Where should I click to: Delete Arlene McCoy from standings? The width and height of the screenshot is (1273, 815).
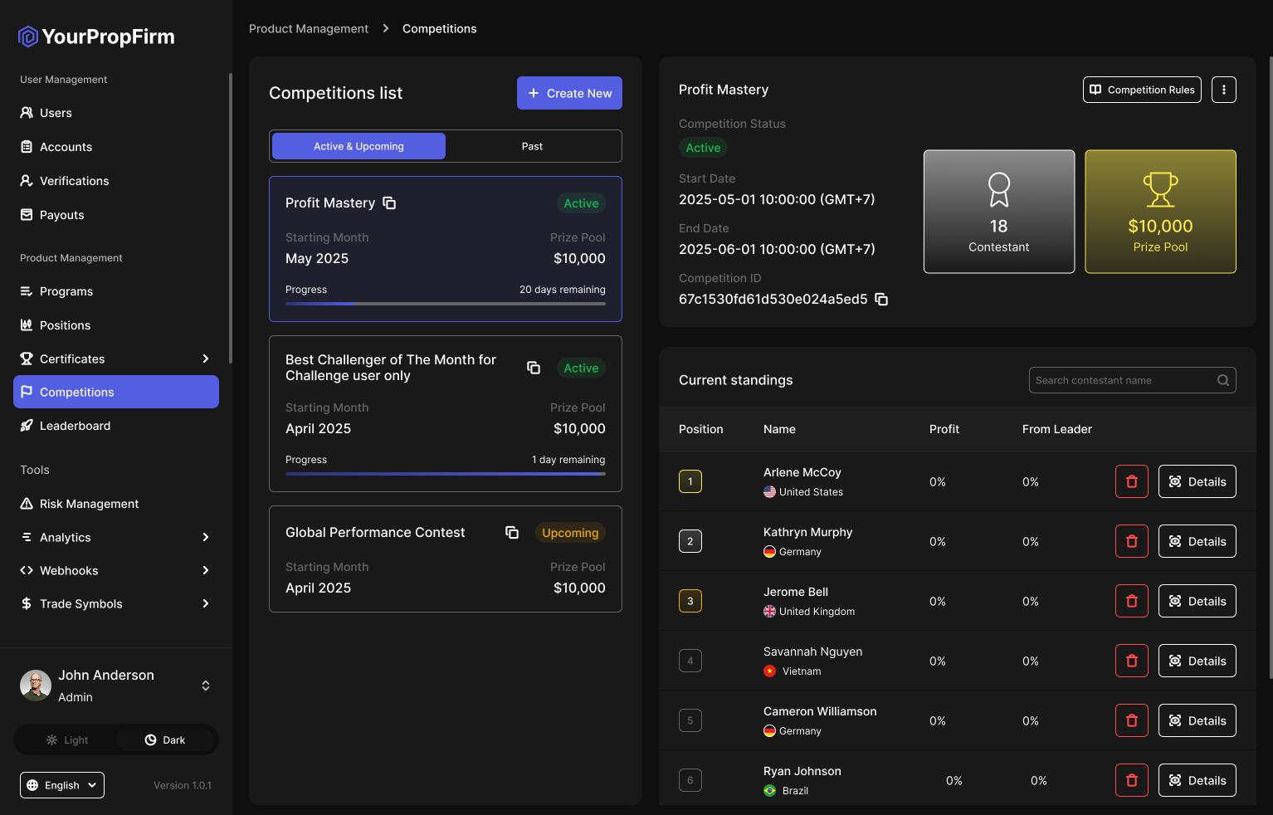pyautogui.click(x=1131, y=481)
